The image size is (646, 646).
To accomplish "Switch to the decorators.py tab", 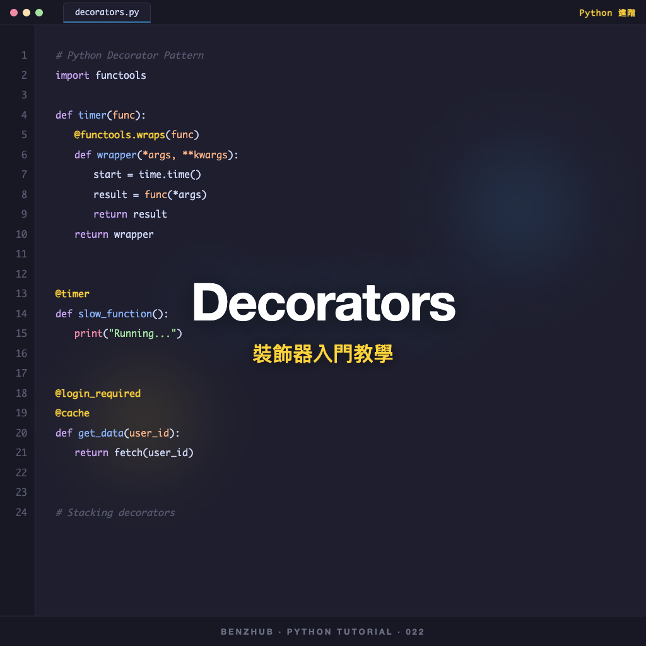I will click(107, 13).
